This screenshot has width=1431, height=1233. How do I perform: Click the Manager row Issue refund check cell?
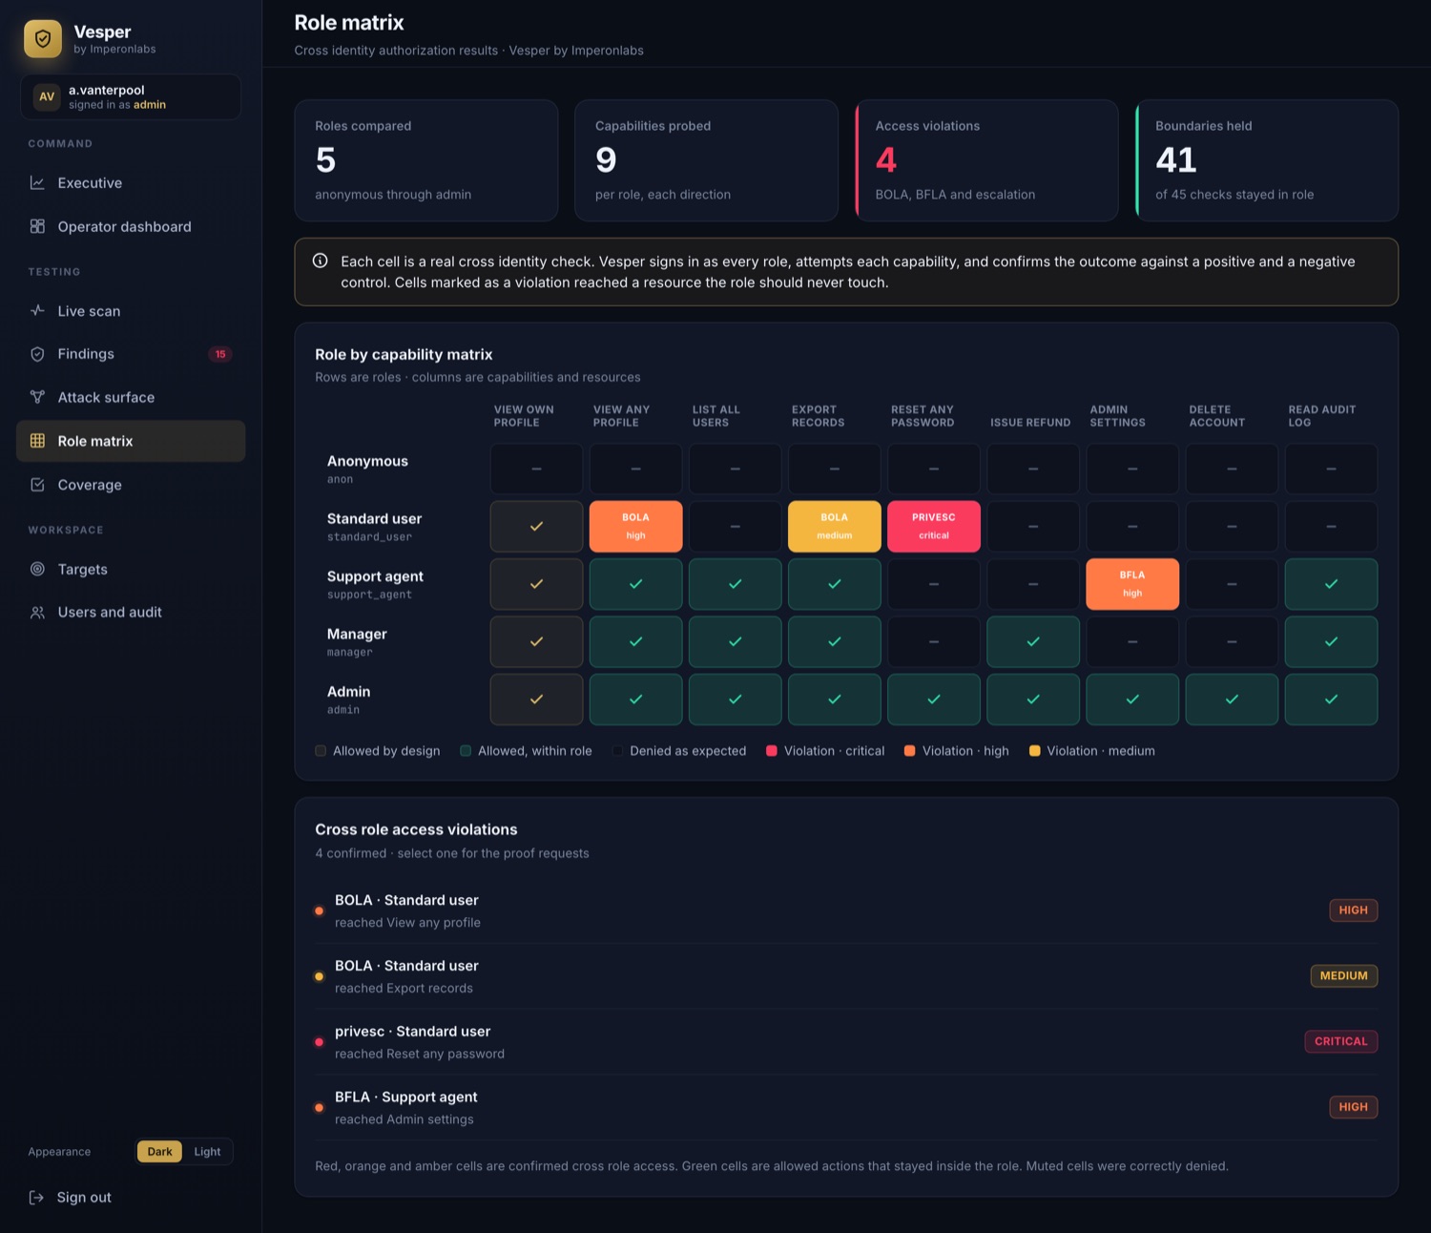click(1033, 642)
